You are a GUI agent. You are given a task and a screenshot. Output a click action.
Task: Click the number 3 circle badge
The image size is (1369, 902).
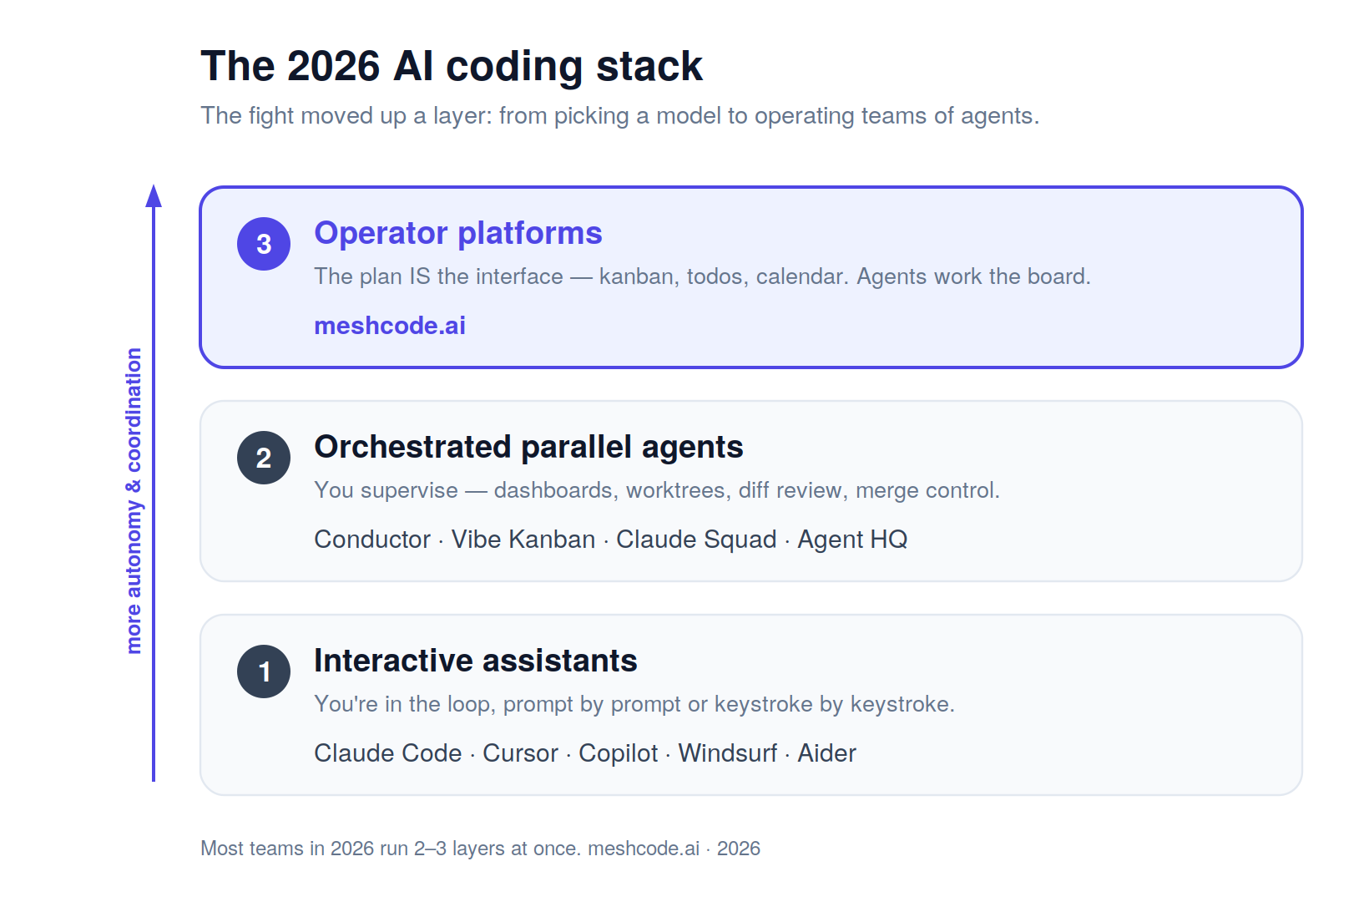click(x=264, y=244)
